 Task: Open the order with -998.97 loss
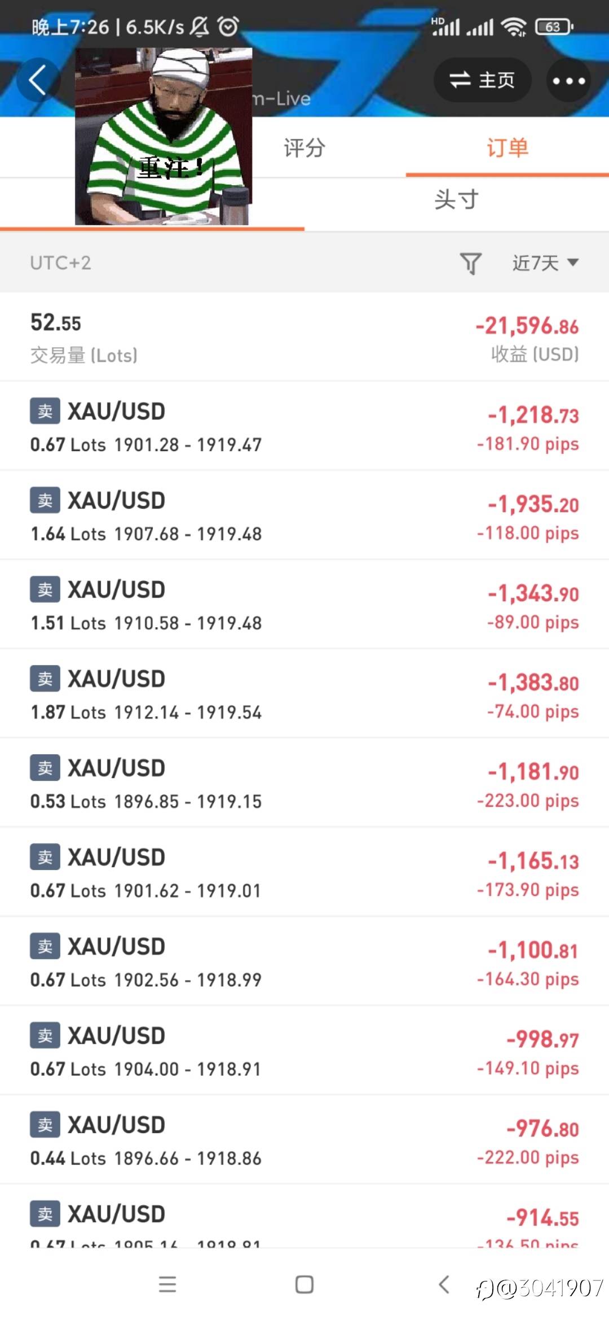click(304, 1051)
